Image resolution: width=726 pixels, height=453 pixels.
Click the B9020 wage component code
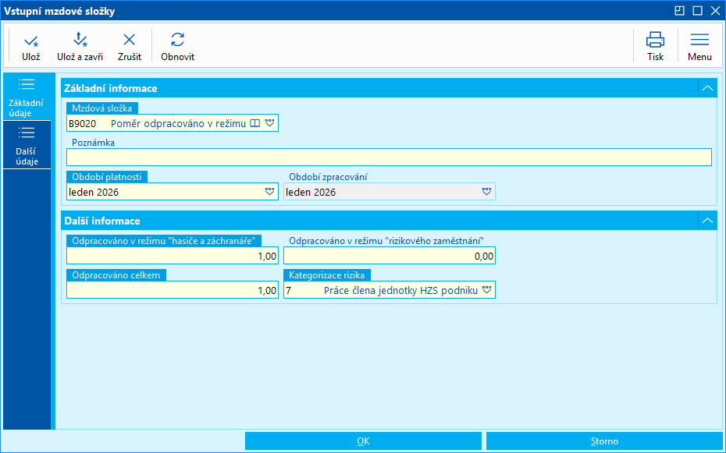pyautogui.click(x=83, y=124)
